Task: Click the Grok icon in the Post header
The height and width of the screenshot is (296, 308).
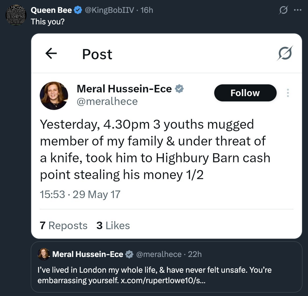Action: coord(285,53)
